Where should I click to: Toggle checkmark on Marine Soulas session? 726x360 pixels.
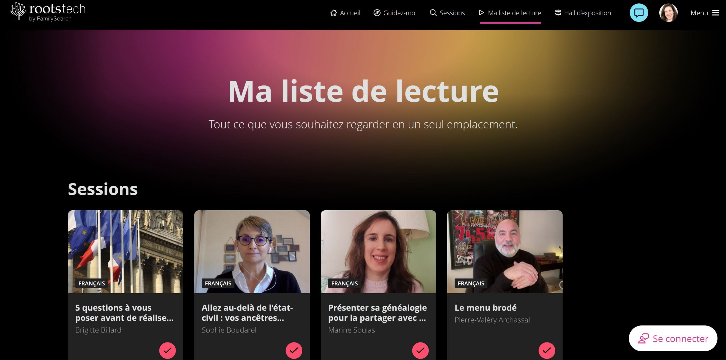(x=420, y=350)
